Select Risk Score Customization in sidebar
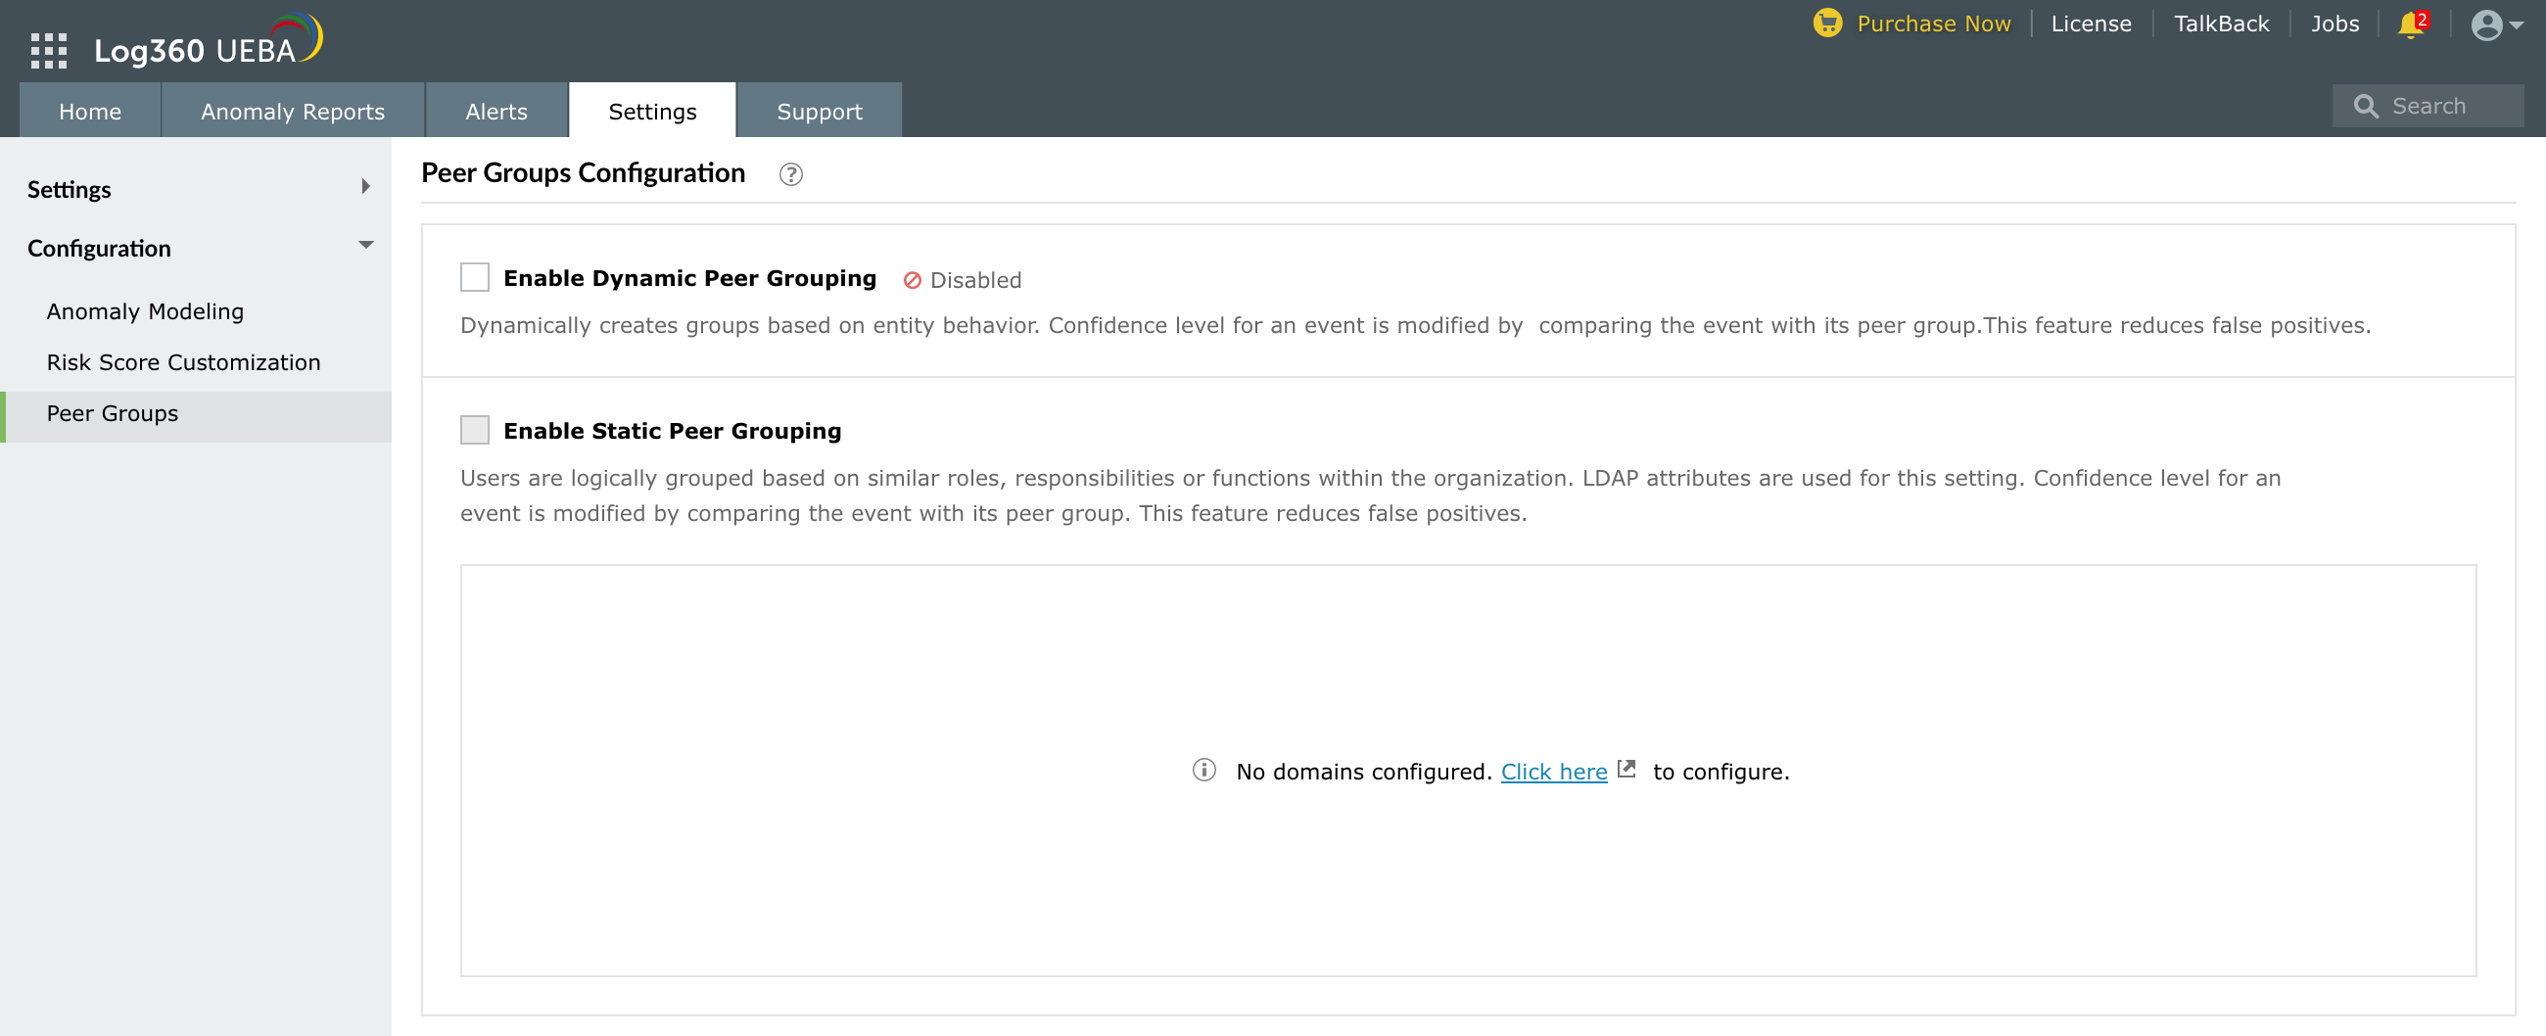This screenshot has width=2546, height=1036. 184,361
